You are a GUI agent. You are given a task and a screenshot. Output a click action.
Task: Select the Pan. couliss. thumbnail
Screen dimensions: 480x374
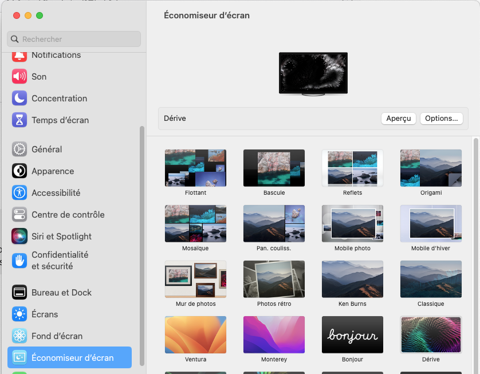click(274, 224)
